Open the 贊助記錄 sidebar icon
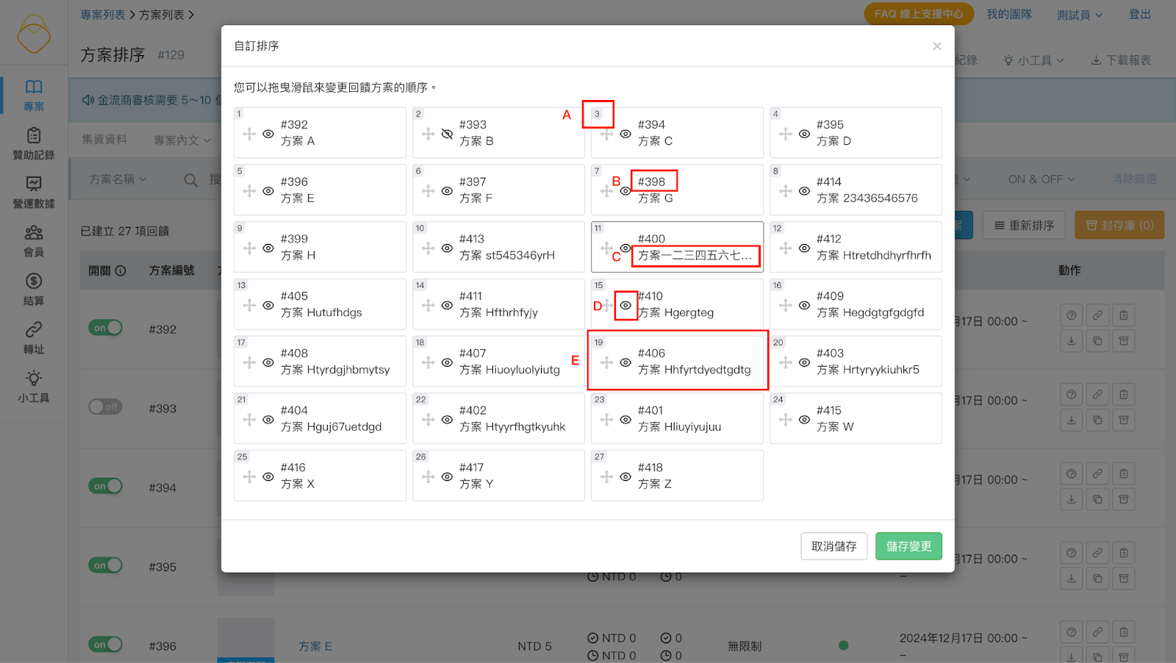The image size is (1176, 663). (34, 143)
